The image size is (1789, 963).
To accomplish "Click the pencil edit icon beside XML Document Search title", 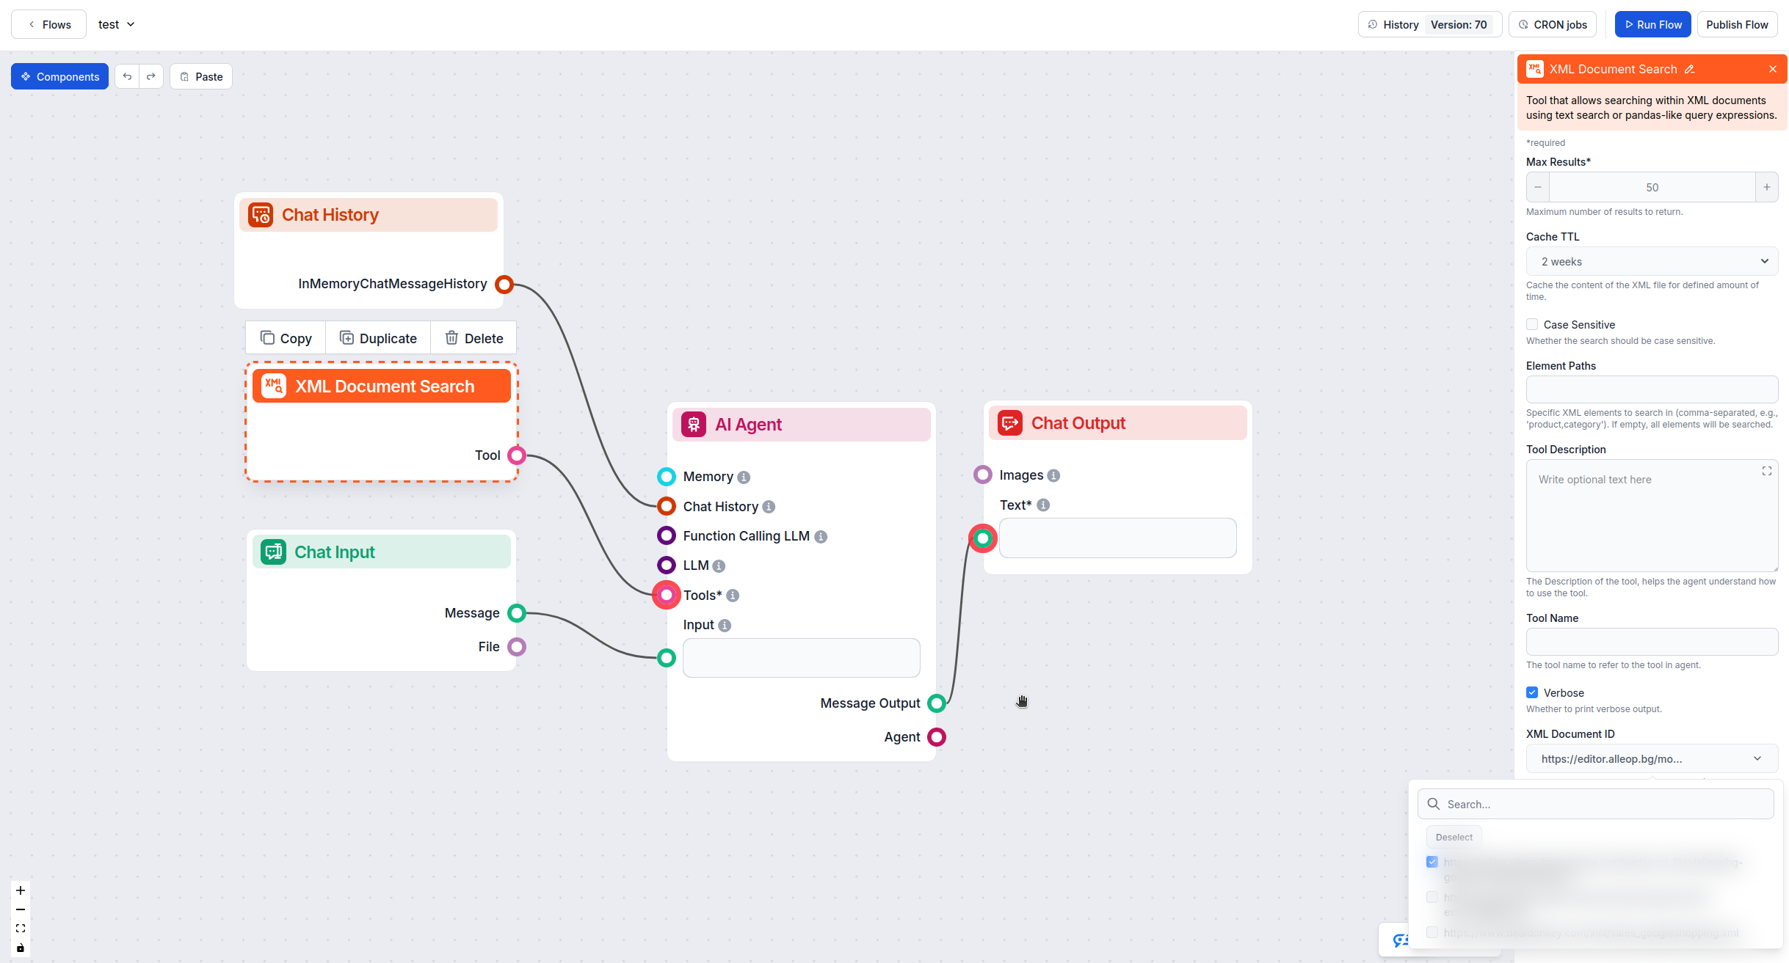I will pyautogui.click(x=1689, y=69).
